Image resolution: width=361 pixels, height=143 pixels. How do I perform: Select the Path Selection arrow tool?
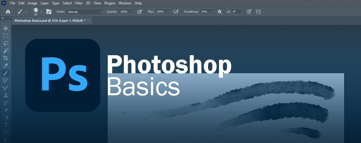coord(6,139)
